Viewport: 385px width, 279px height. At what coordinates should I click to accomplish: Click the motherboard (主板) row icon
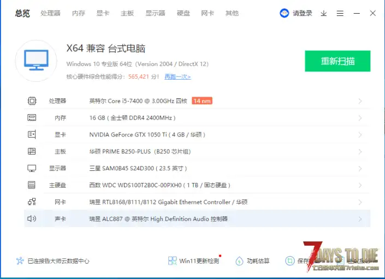click(32, 151)
